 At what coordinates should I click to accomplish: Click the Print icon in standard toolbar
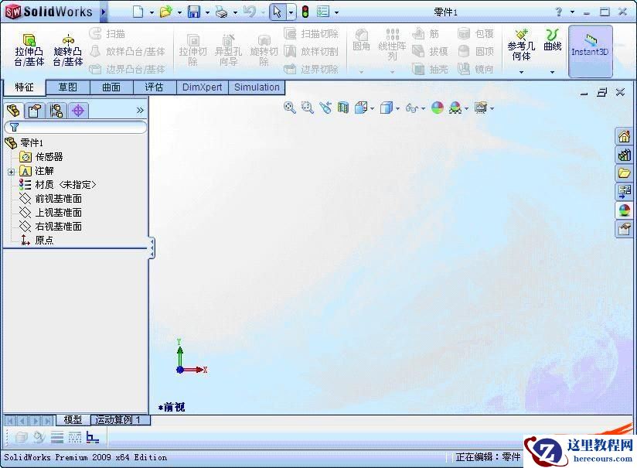220,12
